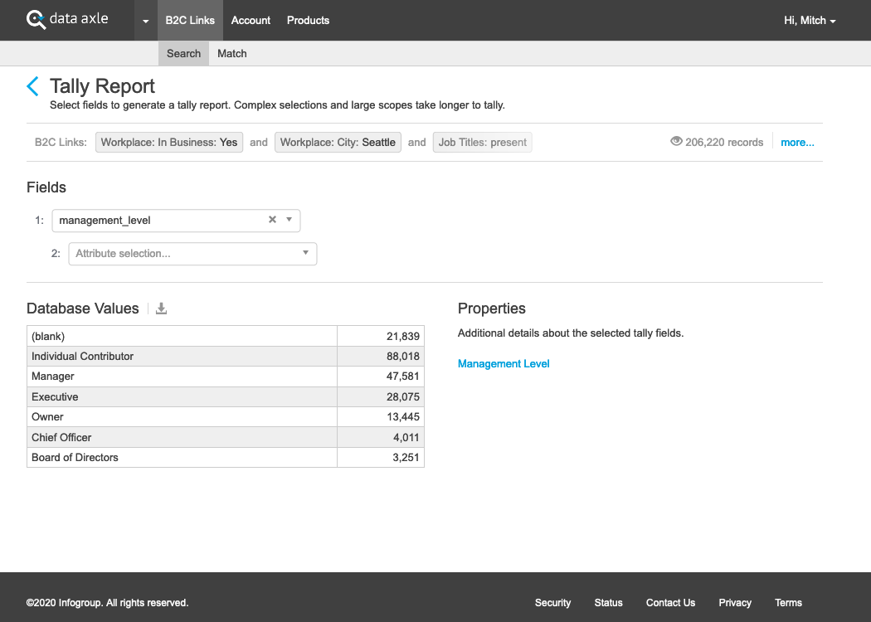Viewport: 871px width, 622px height.
Task: Open the dropdown caret beside the logo
Action: (145, 21)
